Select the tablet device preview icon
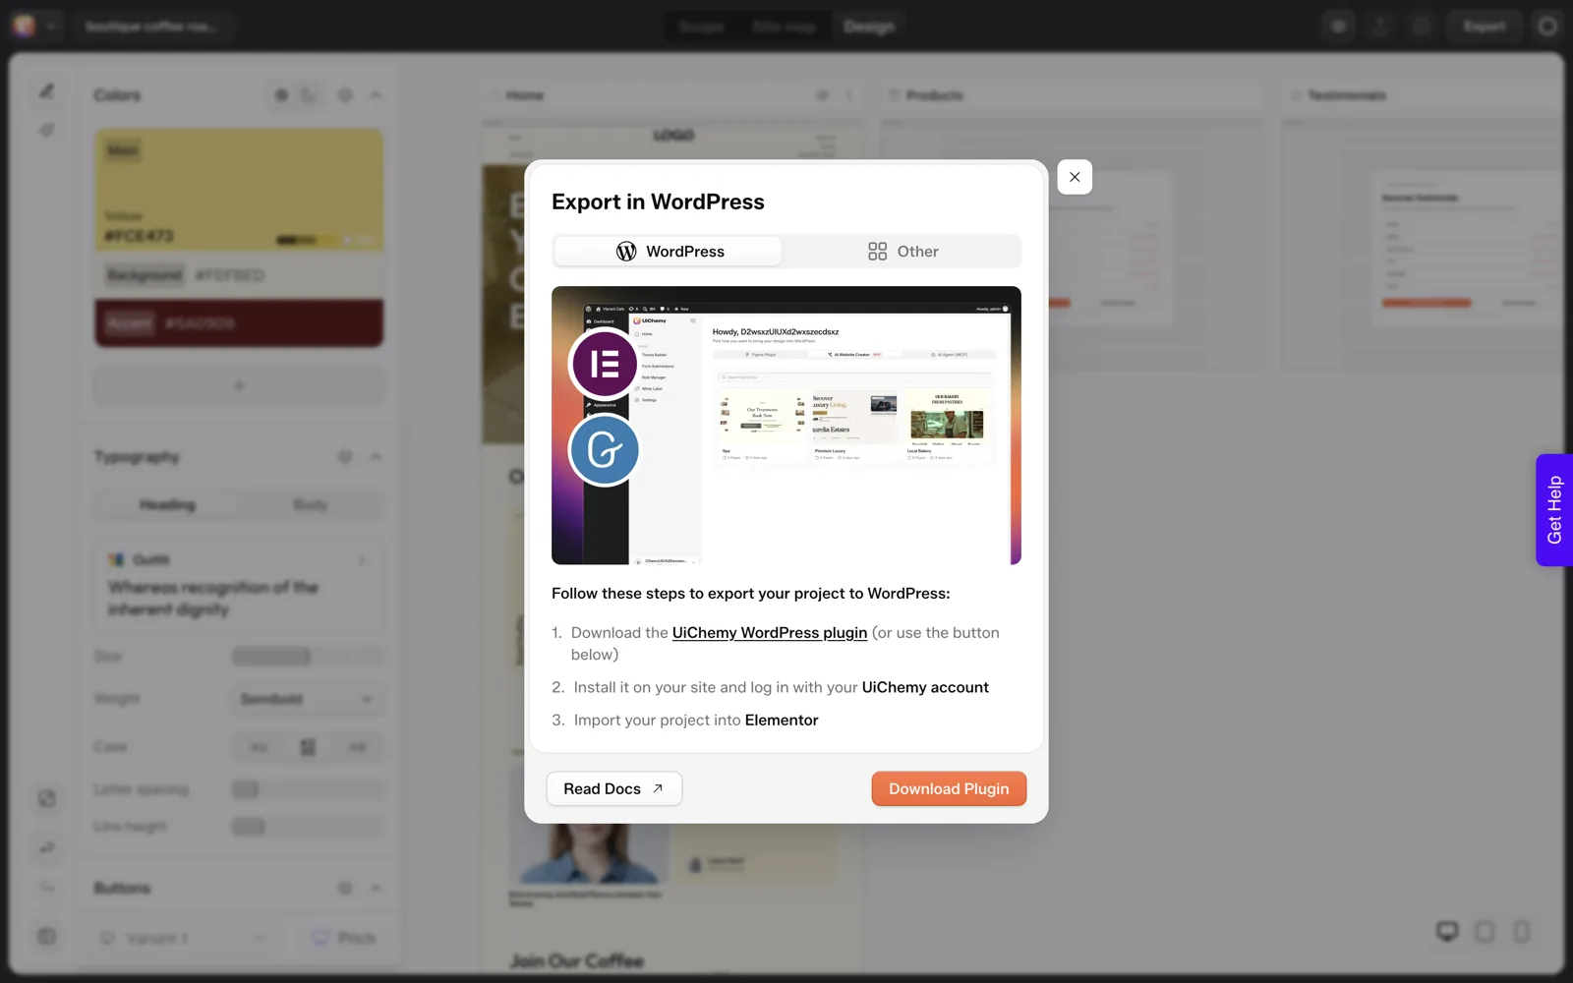This screenshot has width=1573, height=983. pos(1485,931)
